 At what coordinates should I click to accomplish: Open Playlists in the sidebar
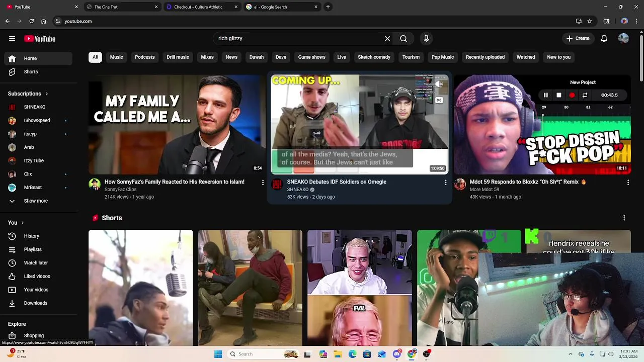pyautogui.click(x=33, y=249)
